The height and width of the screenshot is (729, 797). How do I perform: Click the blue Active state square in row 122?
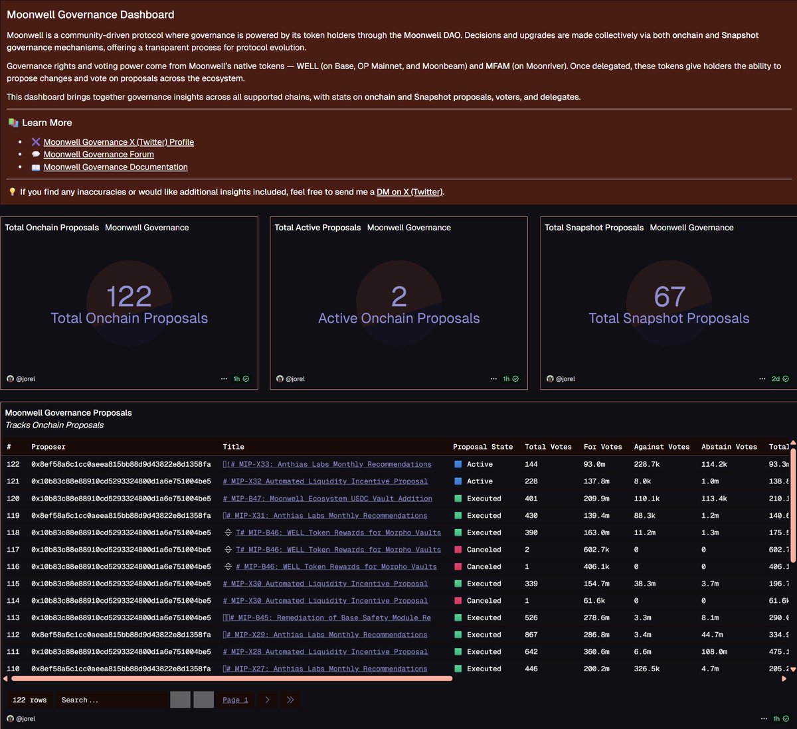[x=458, y=464]
